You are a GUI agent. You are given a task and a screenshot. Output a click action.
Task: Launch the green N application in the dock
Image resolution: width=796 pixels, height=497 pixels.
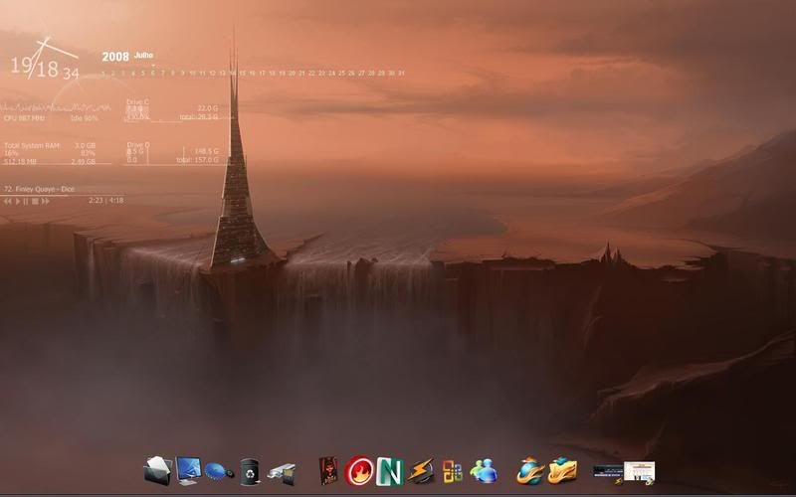(390, 471)
